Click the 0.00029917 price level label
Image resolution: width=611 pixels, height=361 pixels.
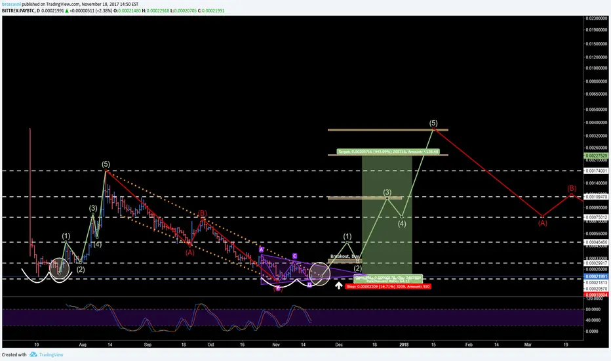597,263
